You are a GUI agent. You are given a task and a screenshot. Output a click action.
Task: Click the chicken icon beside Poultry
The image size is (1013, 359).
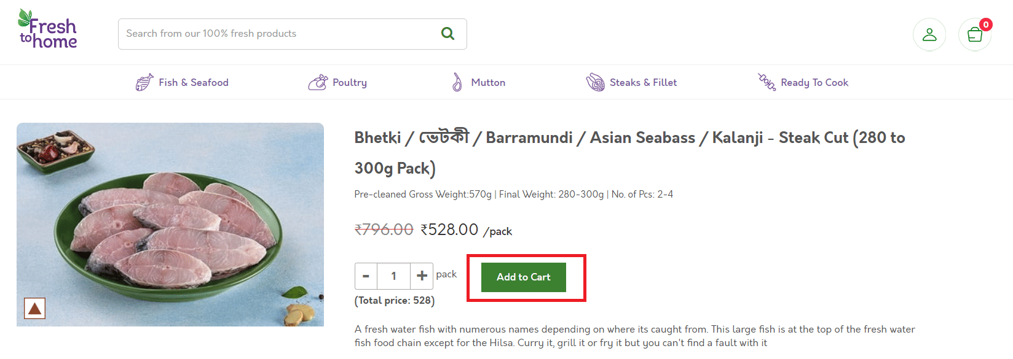(x=318, y=82)
